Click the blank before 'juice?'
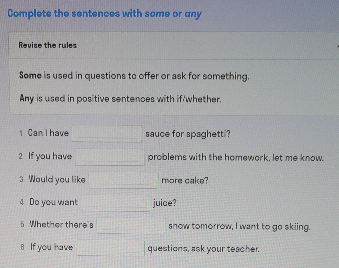Image resolution: width=339 pixels, height=268 pixels. [116, 203]
